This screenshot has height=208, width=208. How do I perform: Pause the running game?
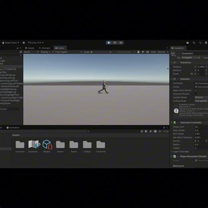(115, 43)
